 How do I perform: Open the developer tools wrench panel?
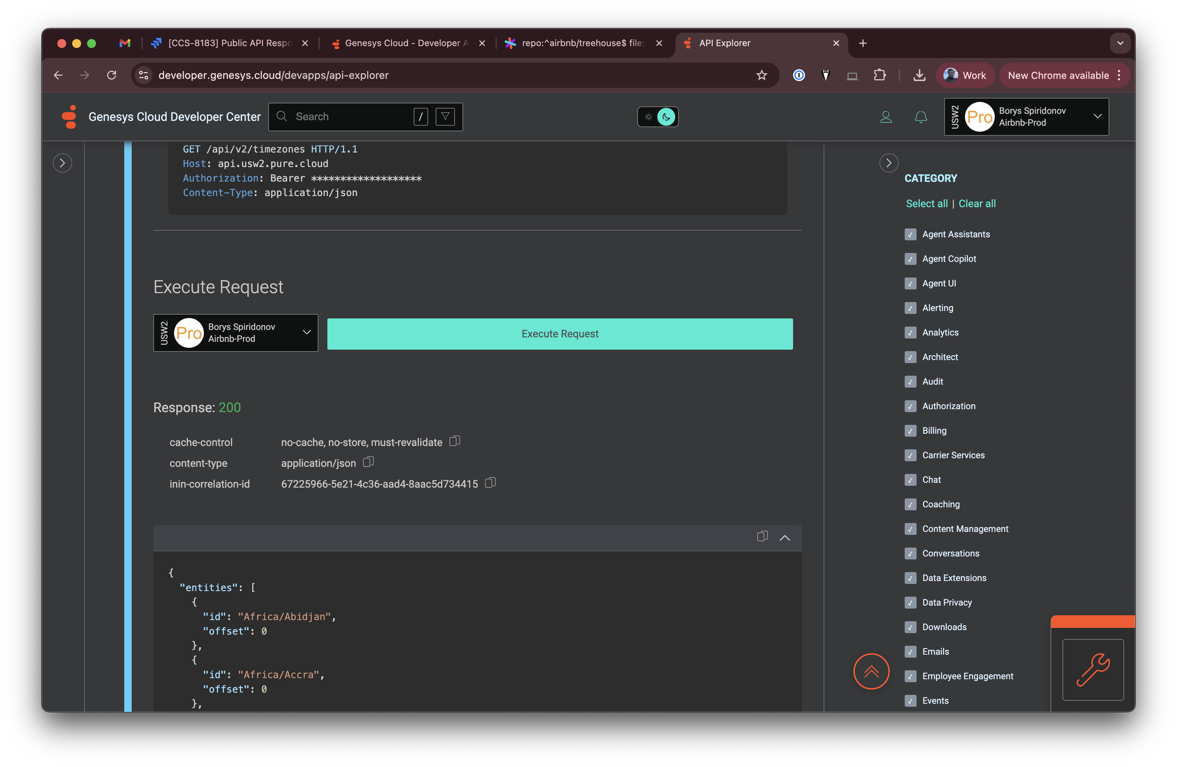[x=1093, y=670]
